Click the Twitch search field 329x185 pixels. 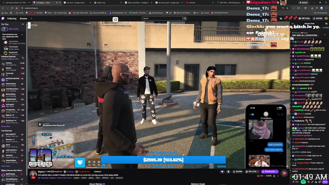pos(162,18)
